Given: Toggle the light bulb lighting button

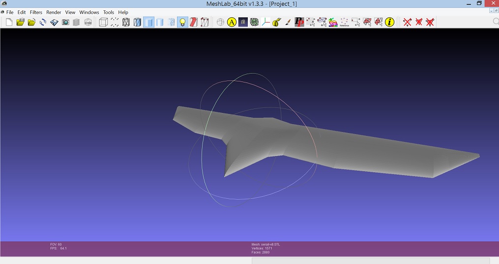Looking at the screenshot, I should [x=182, y=22].
